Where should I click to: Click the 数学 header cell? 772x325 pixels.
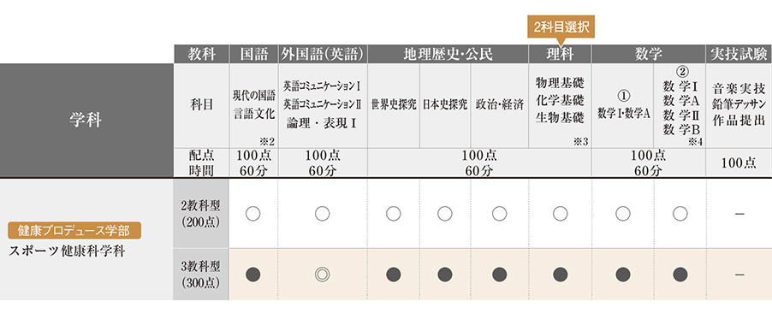[649, 54]
